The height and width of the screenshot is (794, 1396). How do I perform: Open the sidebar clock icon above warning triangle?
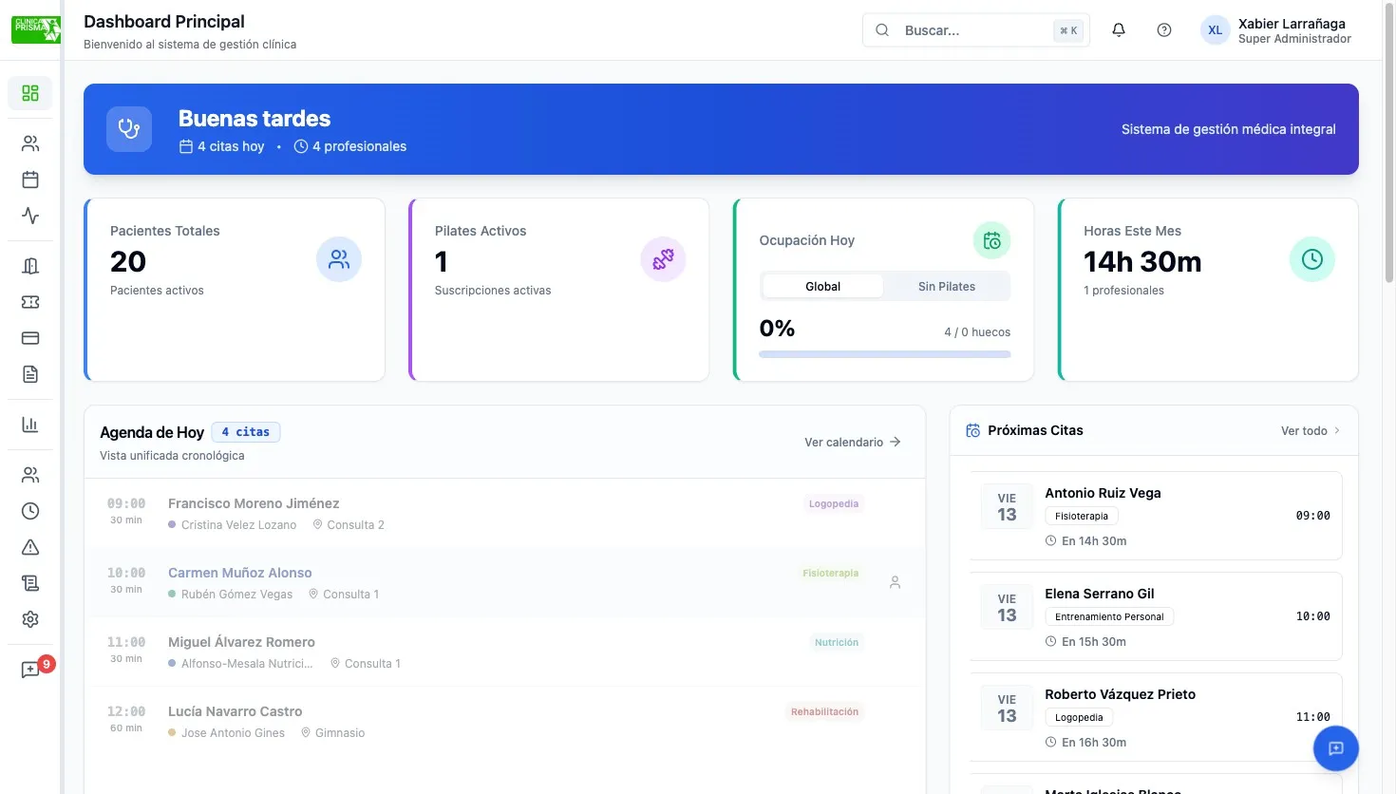(30, 511)
